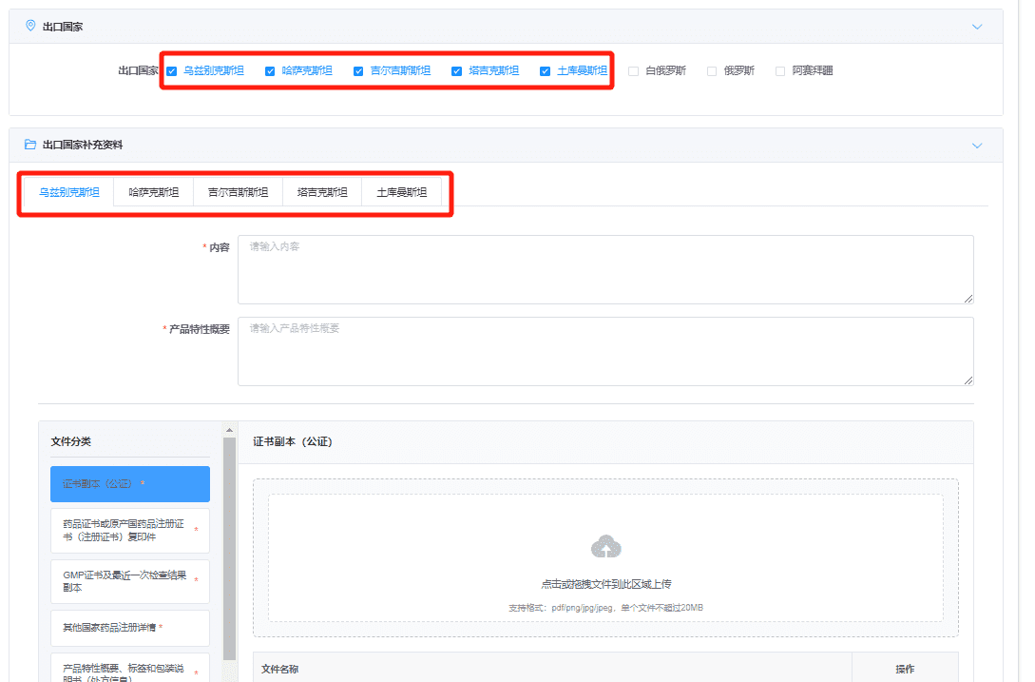
Task: Collapse the 出口国家 section chevron
Action: 977,27
